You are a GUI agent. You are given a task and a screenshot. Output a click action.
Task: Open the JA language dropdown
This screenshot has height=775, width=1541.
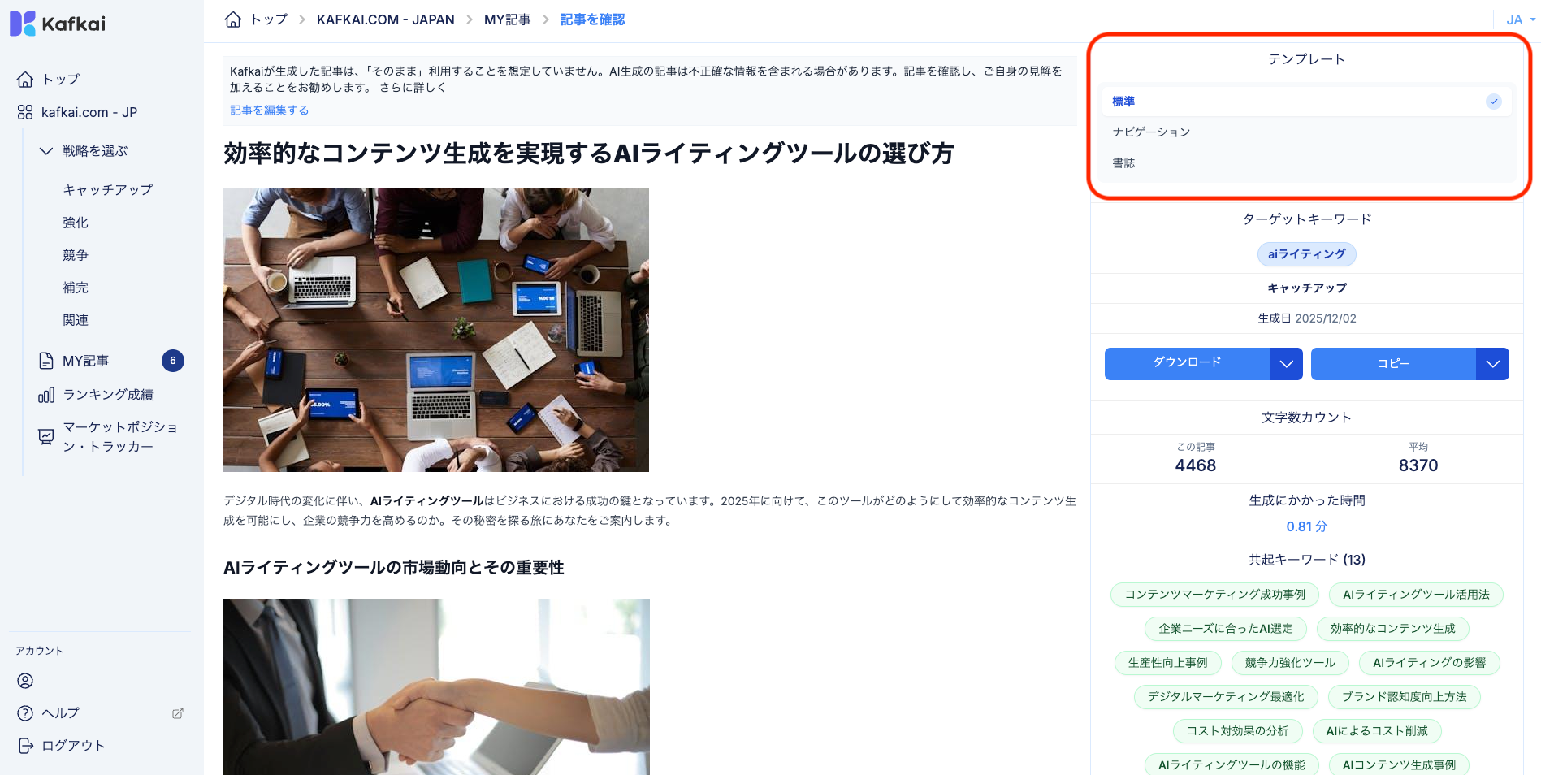(x=1521, y=19)
